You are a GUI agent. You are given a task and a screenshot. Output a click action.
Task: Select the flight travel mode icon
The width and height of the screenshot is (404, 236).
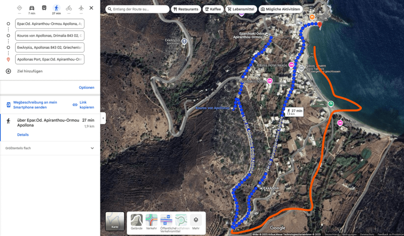point(81,8)
